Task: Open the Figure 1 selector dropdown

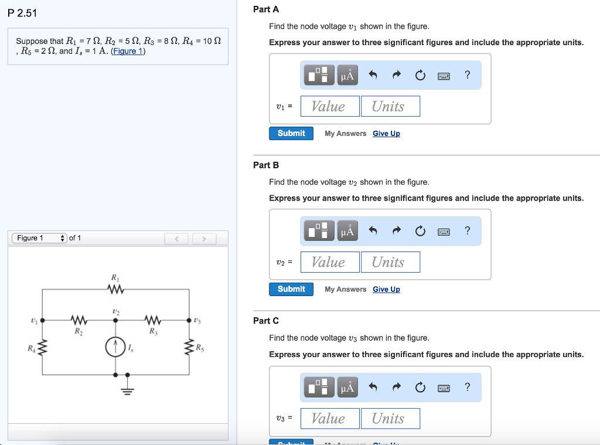Action: coord(39,238)
